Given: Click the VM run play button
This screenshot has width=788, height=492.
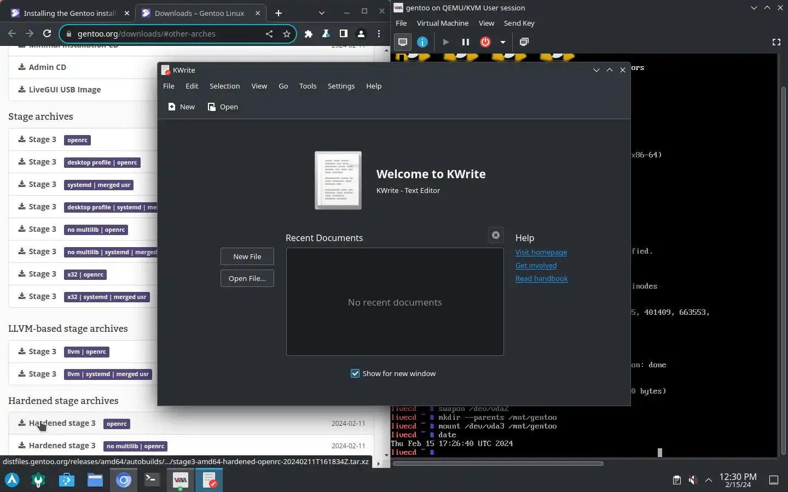Looking at the screenshot, I should [x=446, y=42].
